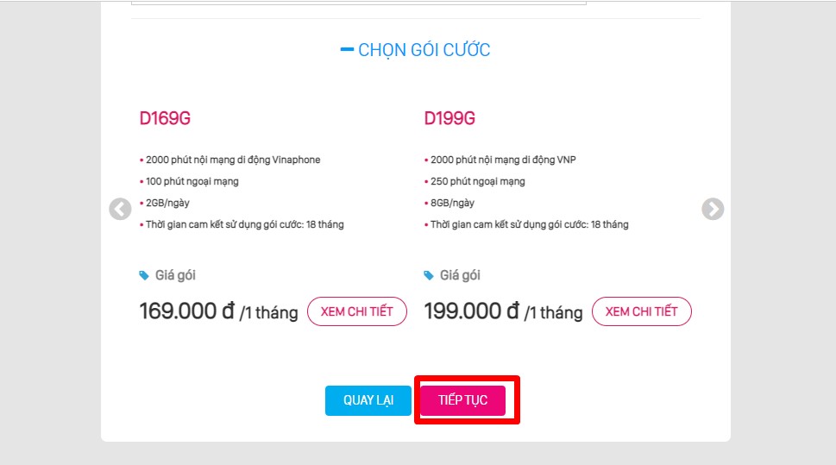Click the 2GB/ngày feature line
The height and width of the screenshot is (465, 836).
pos(167,203)
